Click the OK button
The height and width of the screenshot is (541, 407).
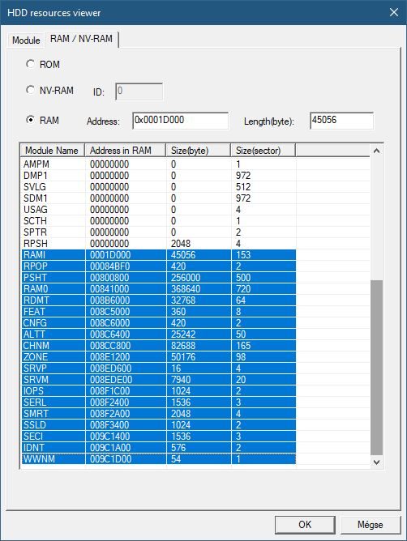point(305,525)
